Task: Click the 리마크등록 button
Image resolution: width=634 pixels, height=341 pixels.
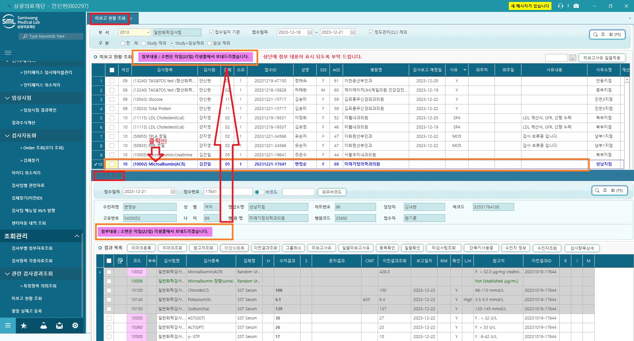Action: (x=141, y=248)
